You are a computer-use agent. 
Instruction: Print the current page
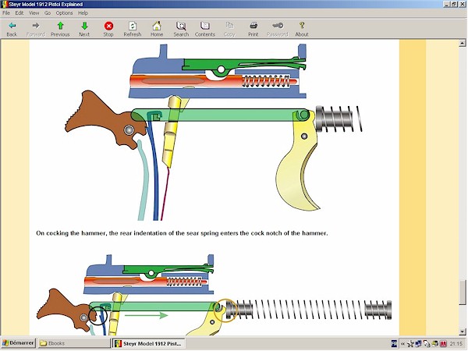tap(253, 29)
